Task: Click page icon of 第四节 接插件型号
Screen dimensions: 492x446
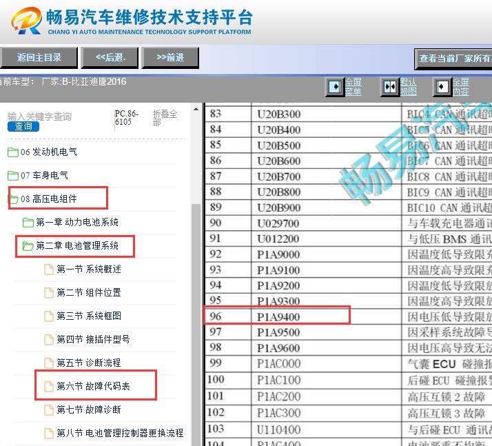Action: pyautogui.click(x=49, y=340)
